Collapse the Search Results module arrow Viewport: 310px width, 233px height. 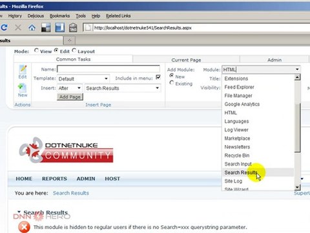[19, 212]
